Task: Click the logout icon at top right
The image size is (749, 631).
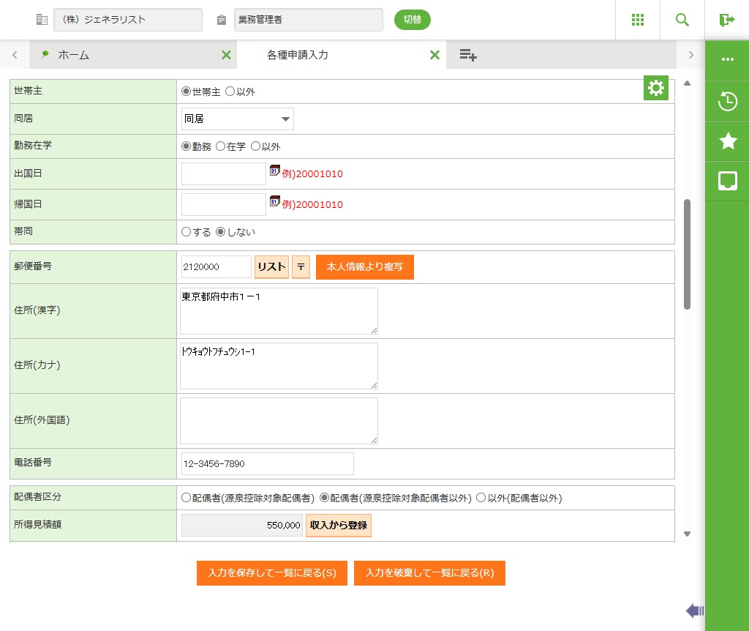Action: click(726, 20)
